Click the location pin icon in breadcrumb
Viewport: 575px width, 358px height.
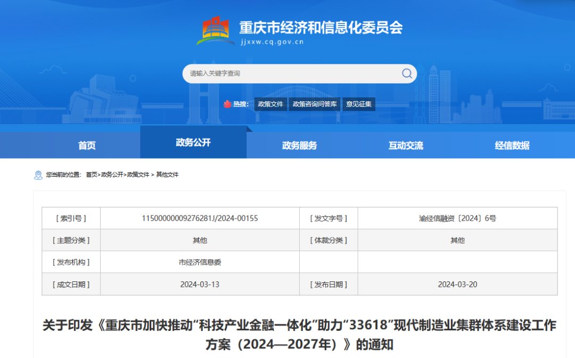[x=38, y=175]
